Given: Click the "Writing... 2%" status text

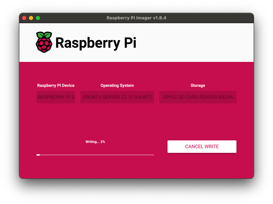Looking at the screenshot, I should 95,142.
